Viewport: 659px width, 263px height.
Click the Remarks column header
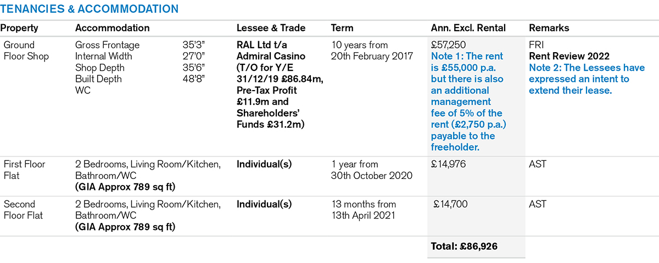[x=549, y=28]
